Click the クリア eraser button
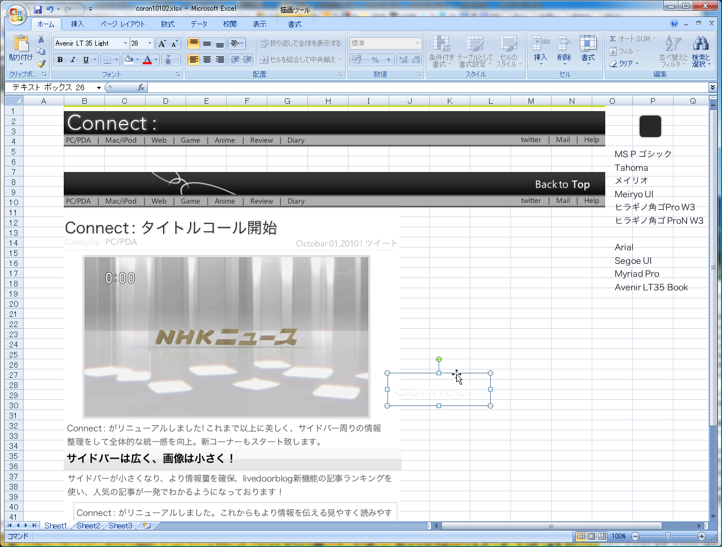 (x=624, y=64)
